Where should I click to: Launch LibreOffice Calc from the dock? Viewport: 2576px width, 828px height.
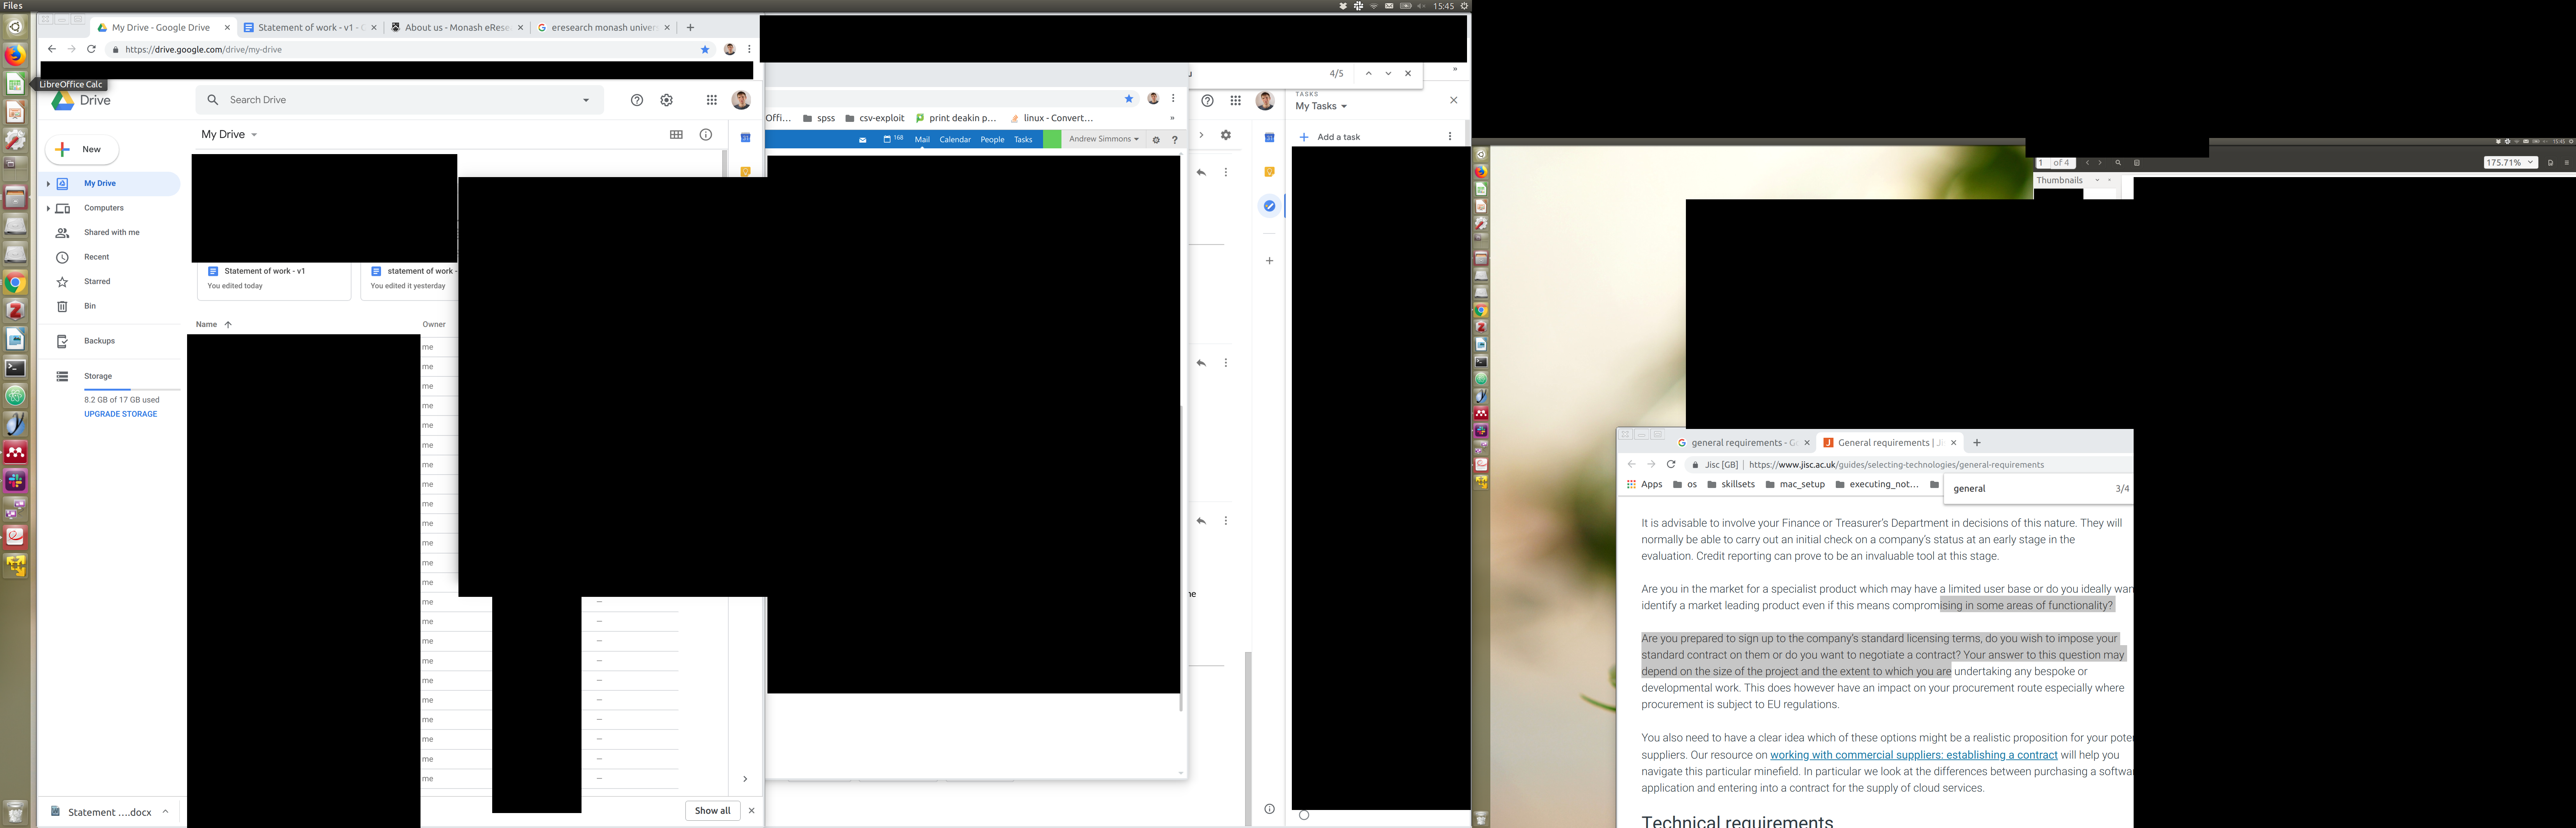[15, 84]
